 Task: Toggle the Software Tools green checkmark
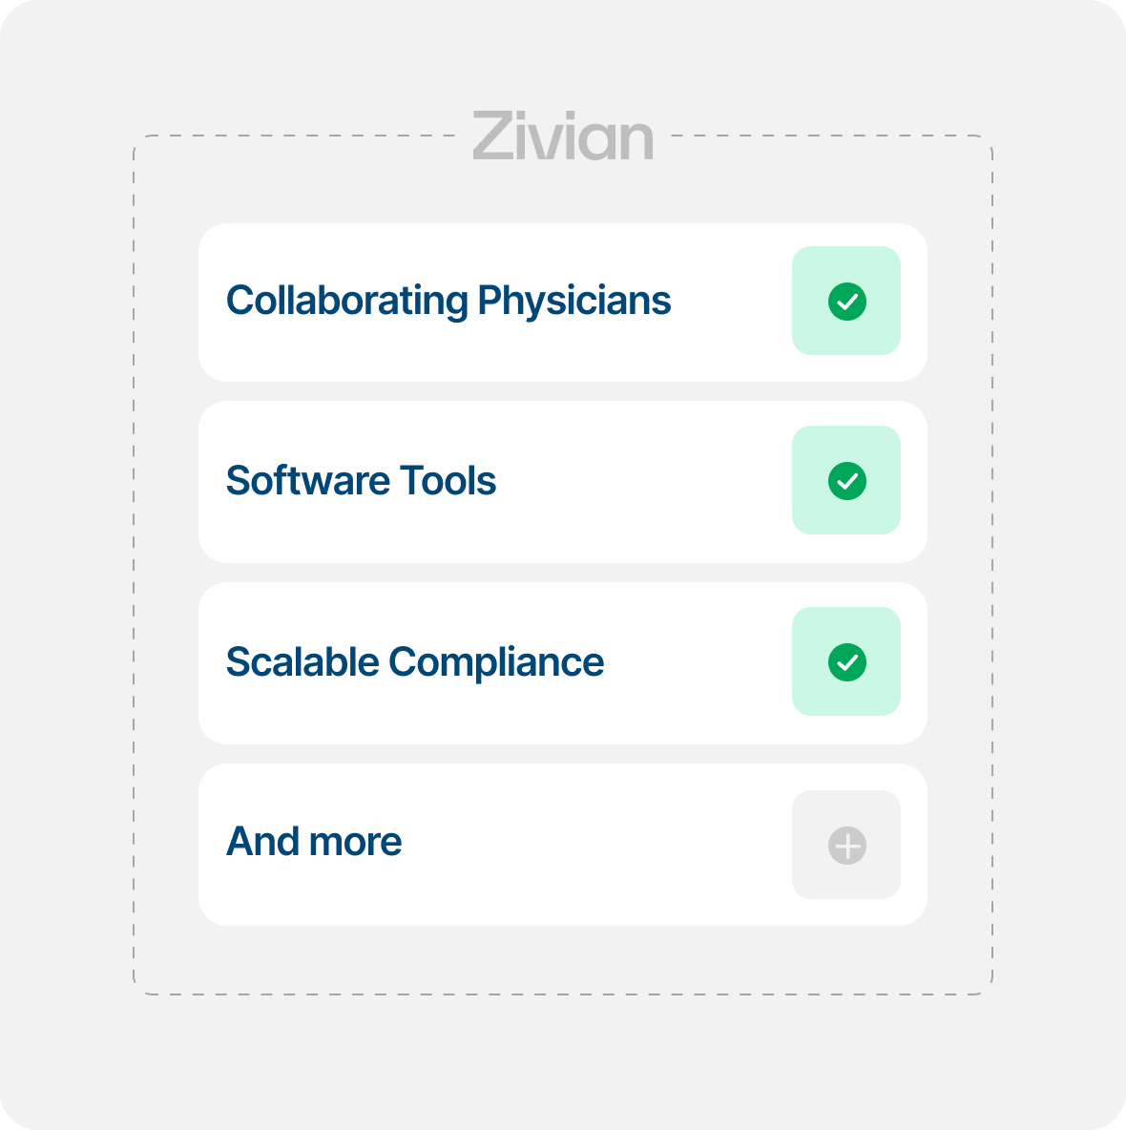point(846,481)
